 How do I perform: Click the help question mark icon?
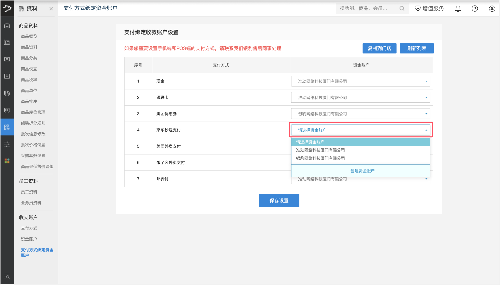(475, 8)
